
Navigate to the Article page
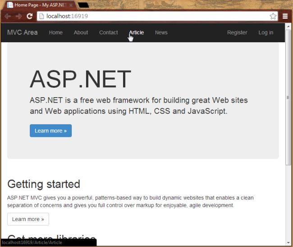tap(137, 32)
